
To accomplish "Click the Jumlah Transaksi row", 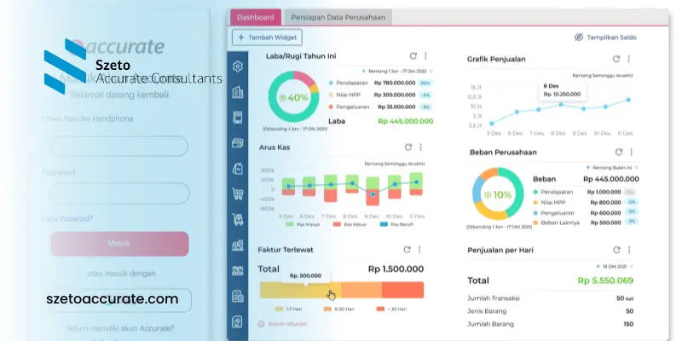I will [551, 298].
